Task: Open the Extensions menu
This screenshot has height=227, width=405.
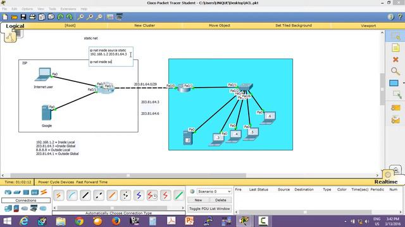Action: pyautogui.click(x=68, y=9)
